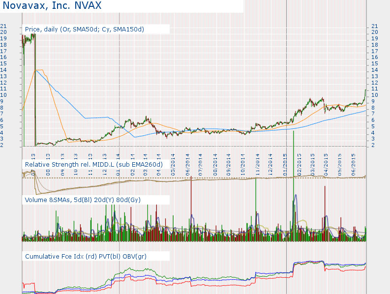Click the 01/2015 date label
The width and height of the screenshot is (390, 294).
click(x=285, y=165)
